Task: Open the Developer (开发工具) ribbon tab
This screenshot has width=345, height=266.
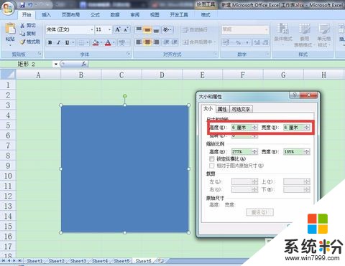Action: (x=179, y=15)
